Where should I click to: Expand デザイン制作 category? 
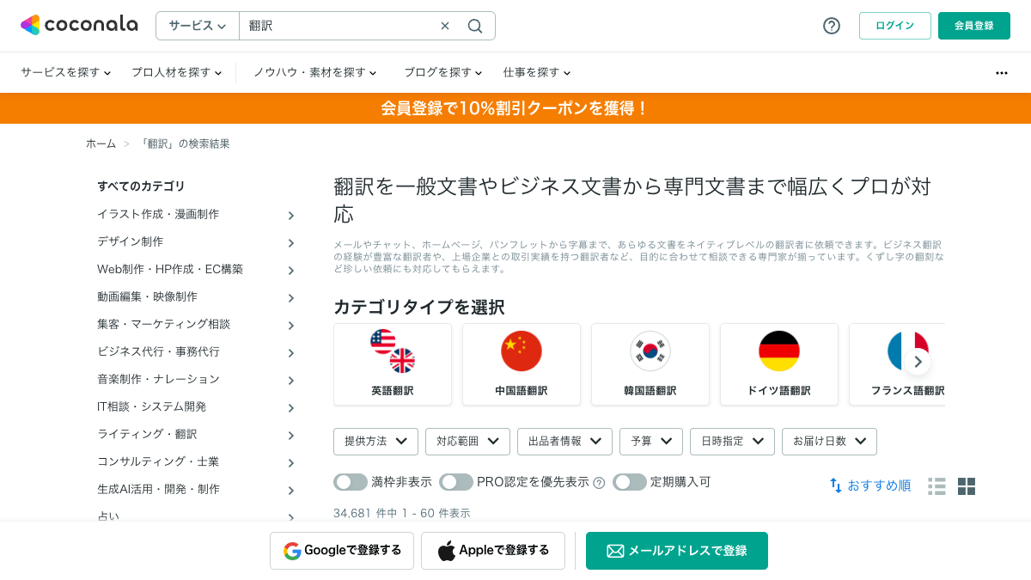[197, 242]
